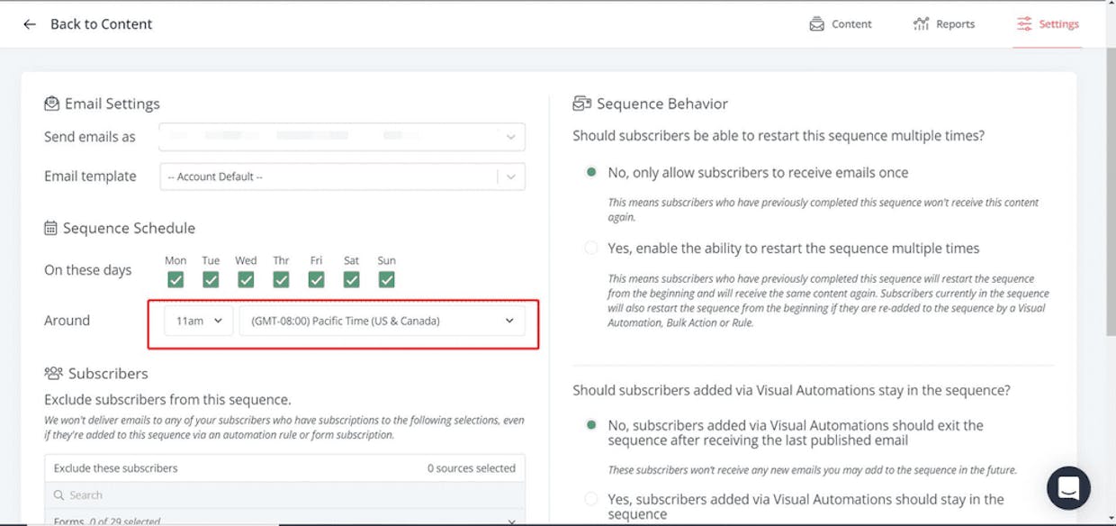Select Yes, enable restarting sequence multiple times
This screenshot has width=1116, height=526.
[591, 248]
